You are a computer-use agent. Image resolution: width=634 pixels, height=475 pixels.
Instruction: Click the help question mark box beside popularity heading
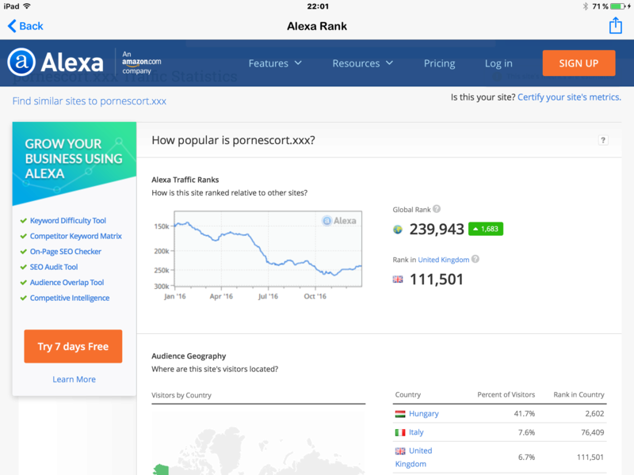(603, 140)
